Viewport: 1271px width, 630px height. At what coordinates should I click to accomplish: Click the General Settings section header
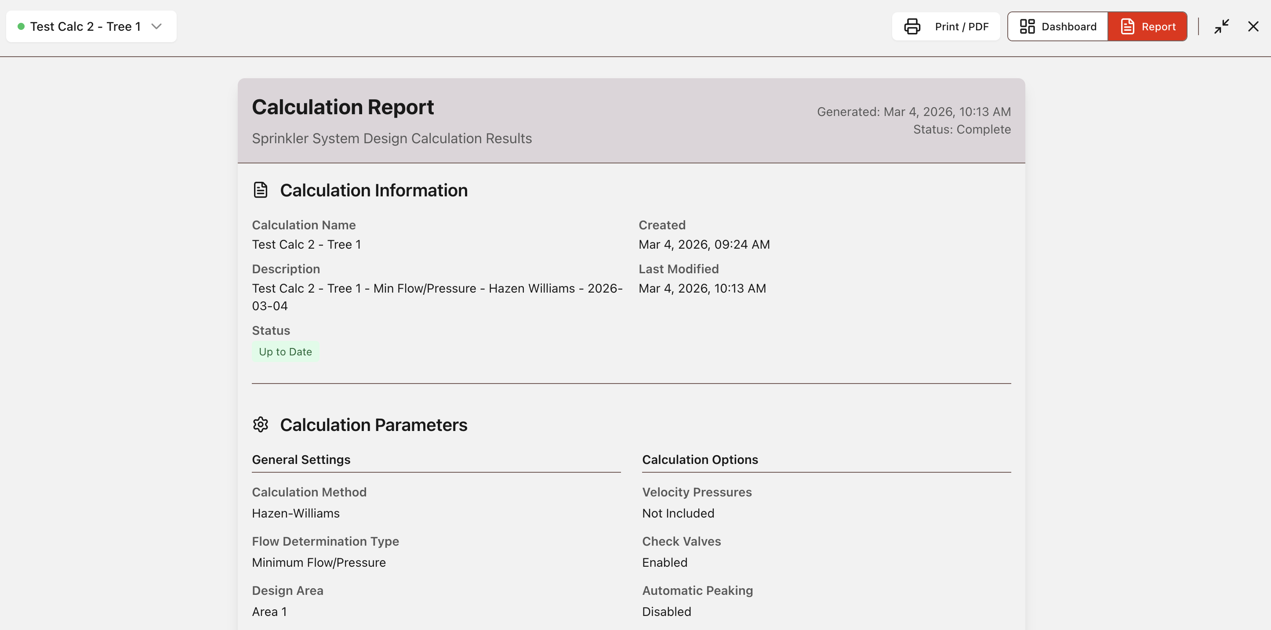(301, 460)
